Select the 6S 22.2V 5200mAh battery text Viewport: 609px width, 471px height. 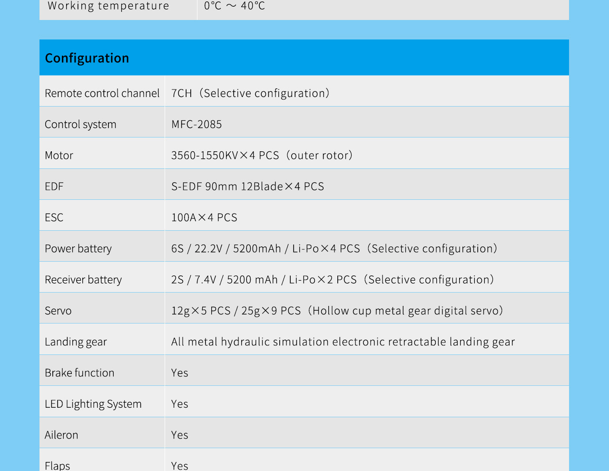(x=334, y=249)
